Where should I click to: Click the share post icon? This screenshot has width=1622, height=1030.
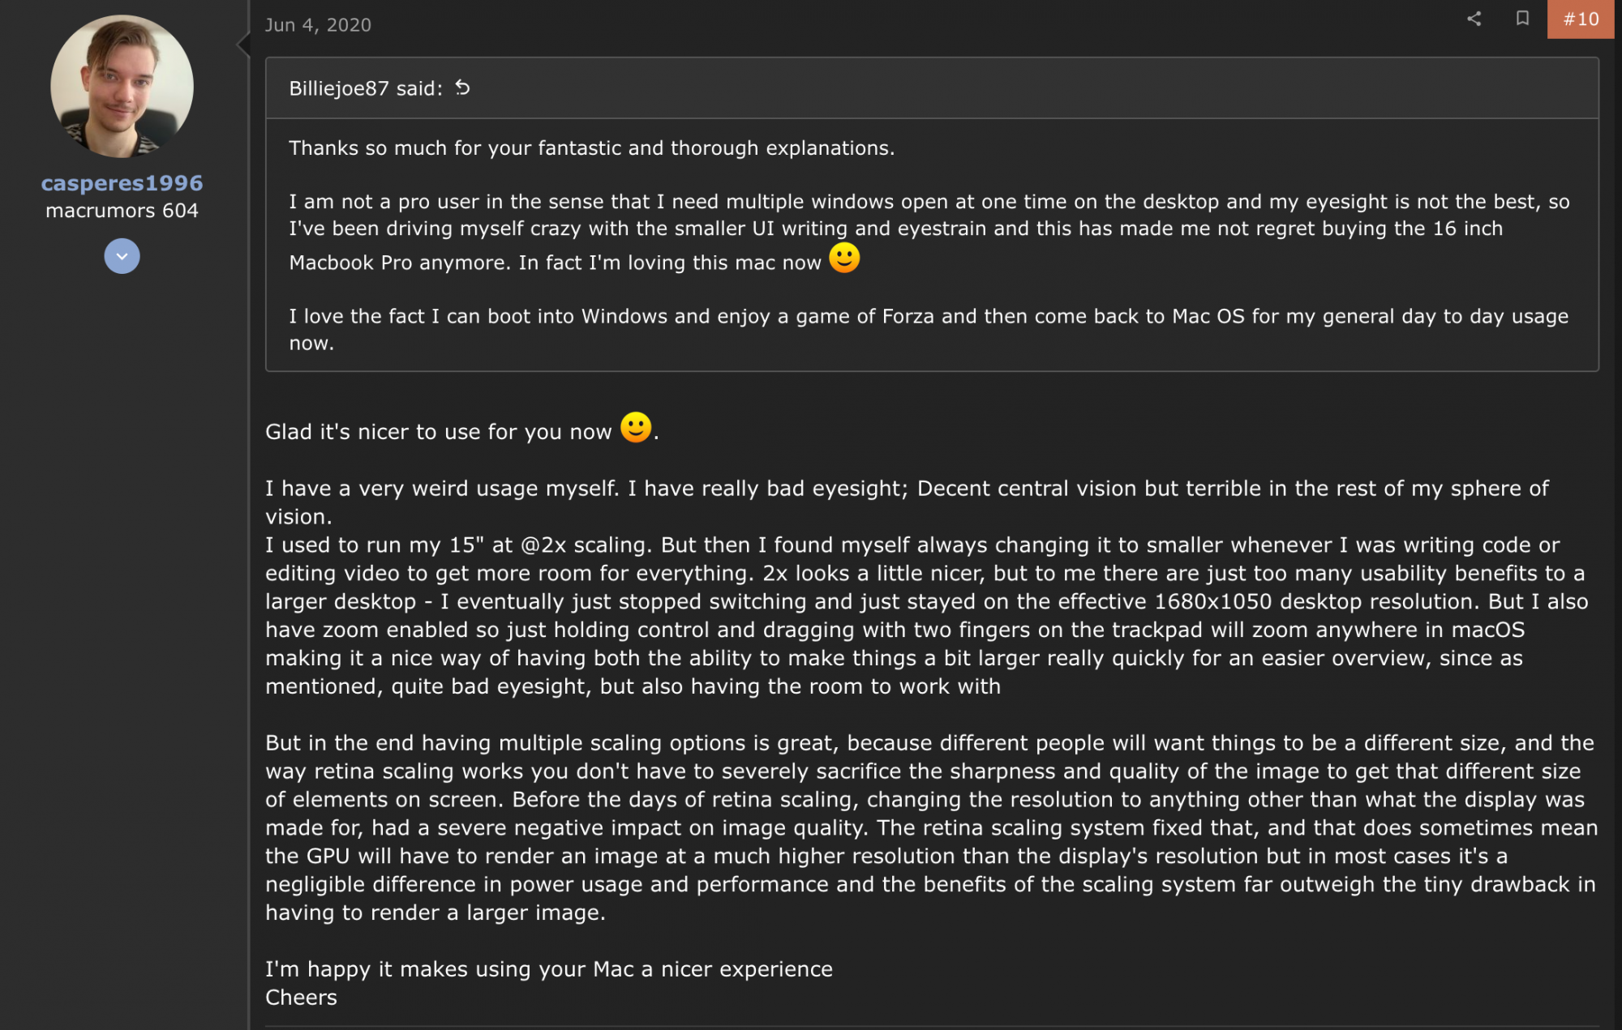click(x=1474, y=19)
